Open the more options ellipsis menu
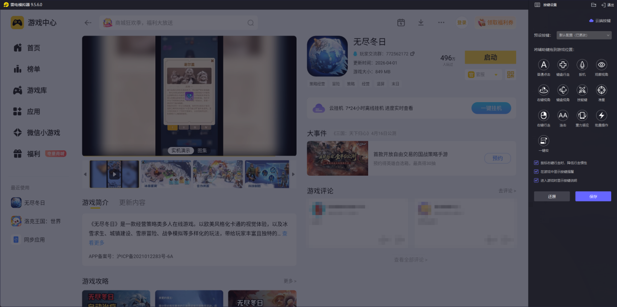This screenshot has height=307, width=617. coord(441,22)
